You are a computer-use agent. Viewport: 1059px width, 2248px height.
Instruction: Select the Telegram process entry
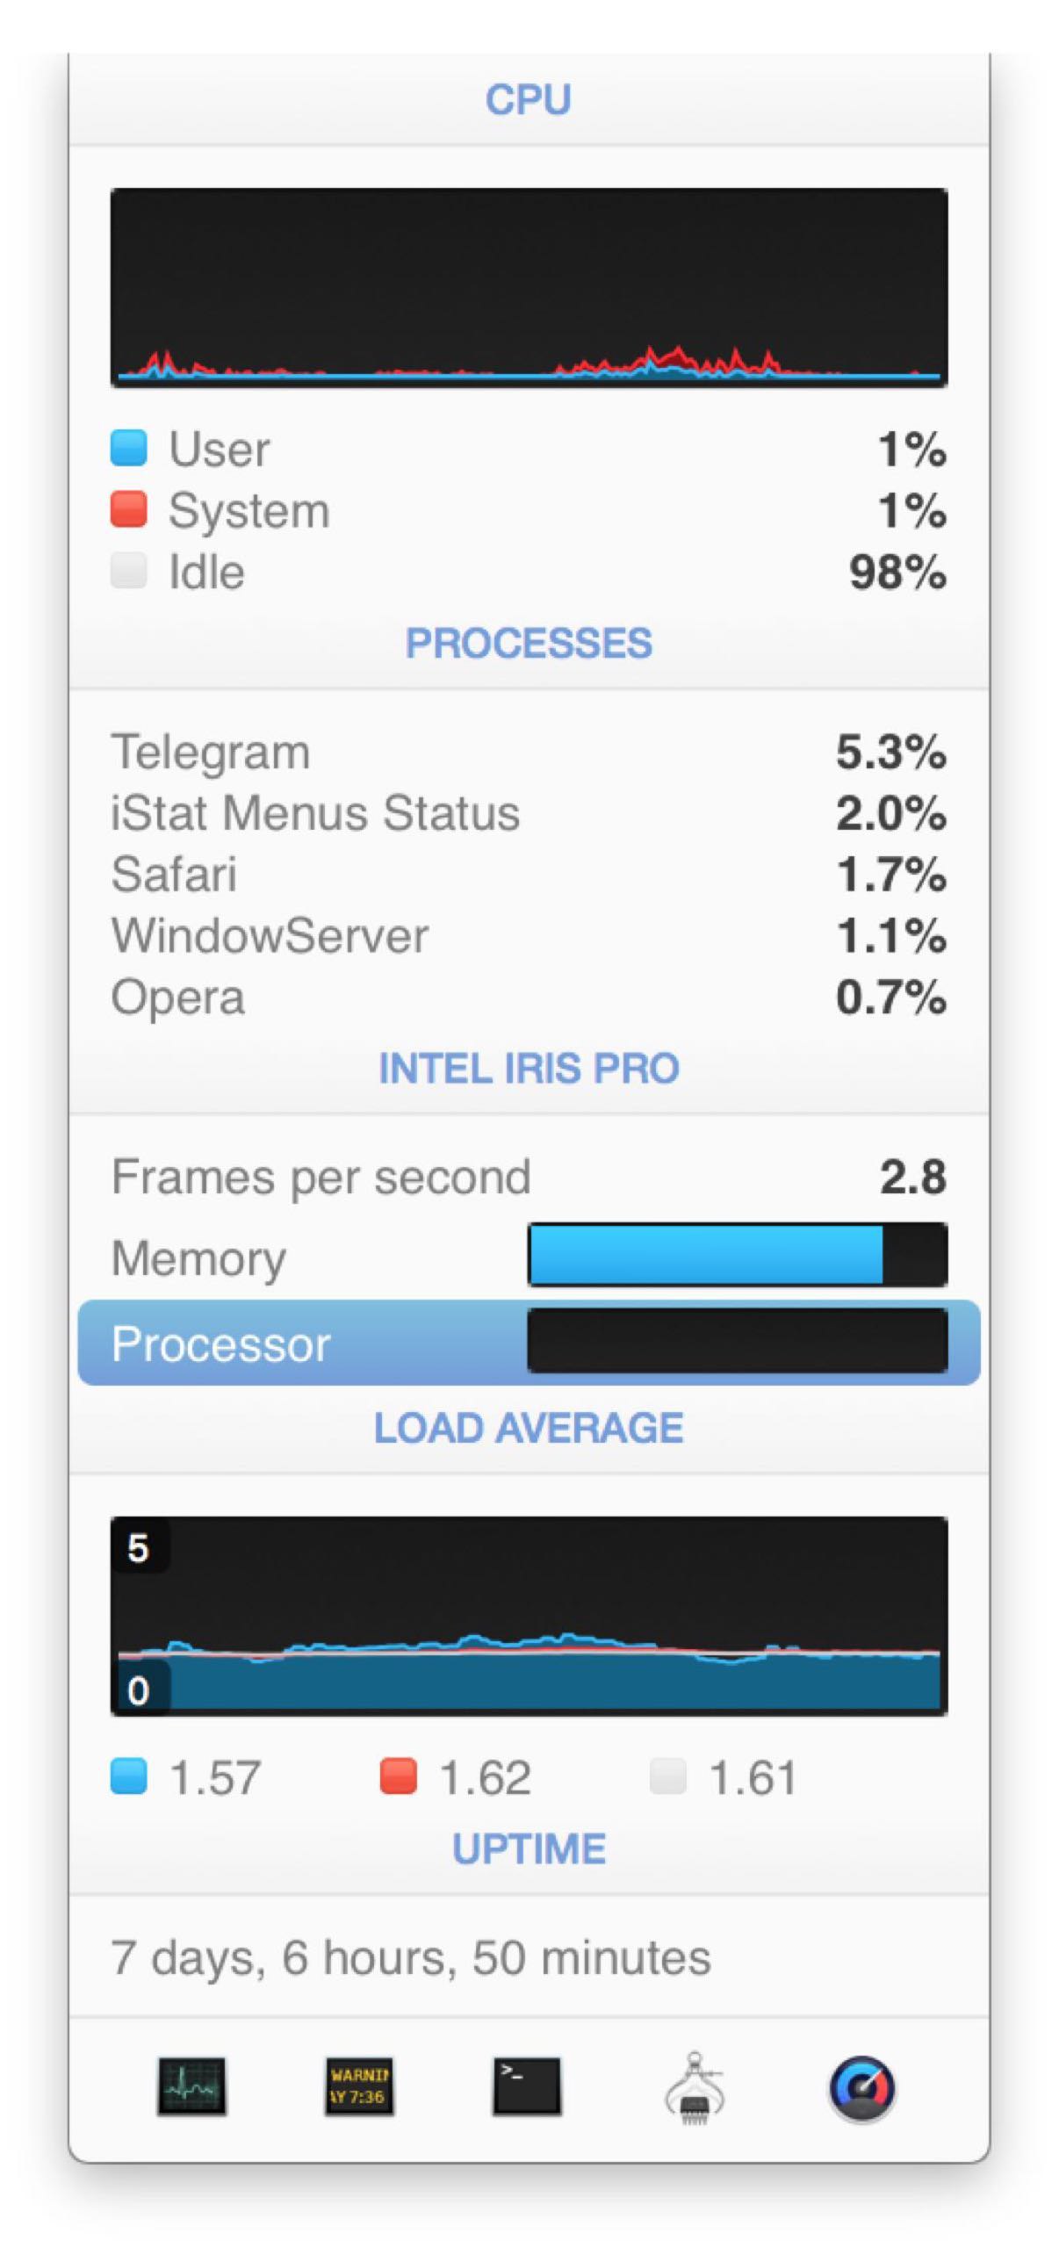coord(529,753)
